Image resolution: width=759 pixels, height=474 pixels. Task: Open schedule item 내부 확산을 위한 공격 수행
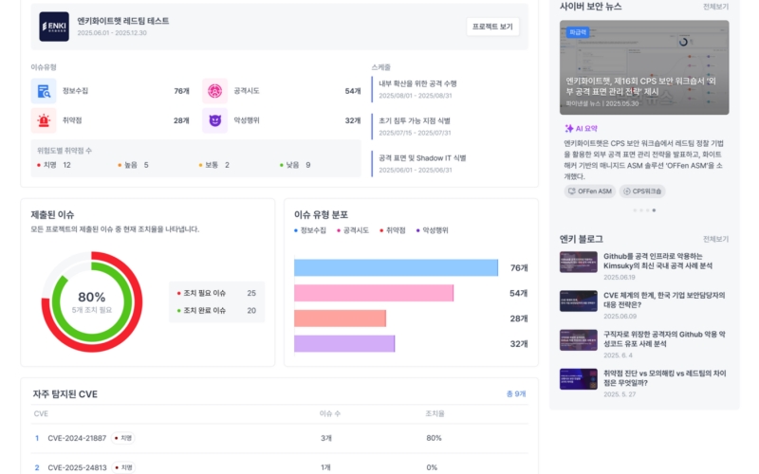pos(417,89)
